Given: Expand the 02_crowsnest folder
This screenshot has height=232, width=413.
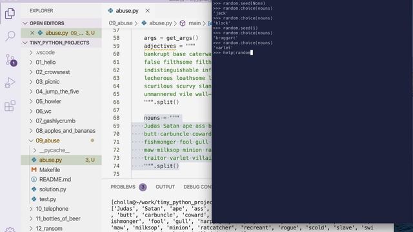Looking at the screenshot, I should pos(31,72).
